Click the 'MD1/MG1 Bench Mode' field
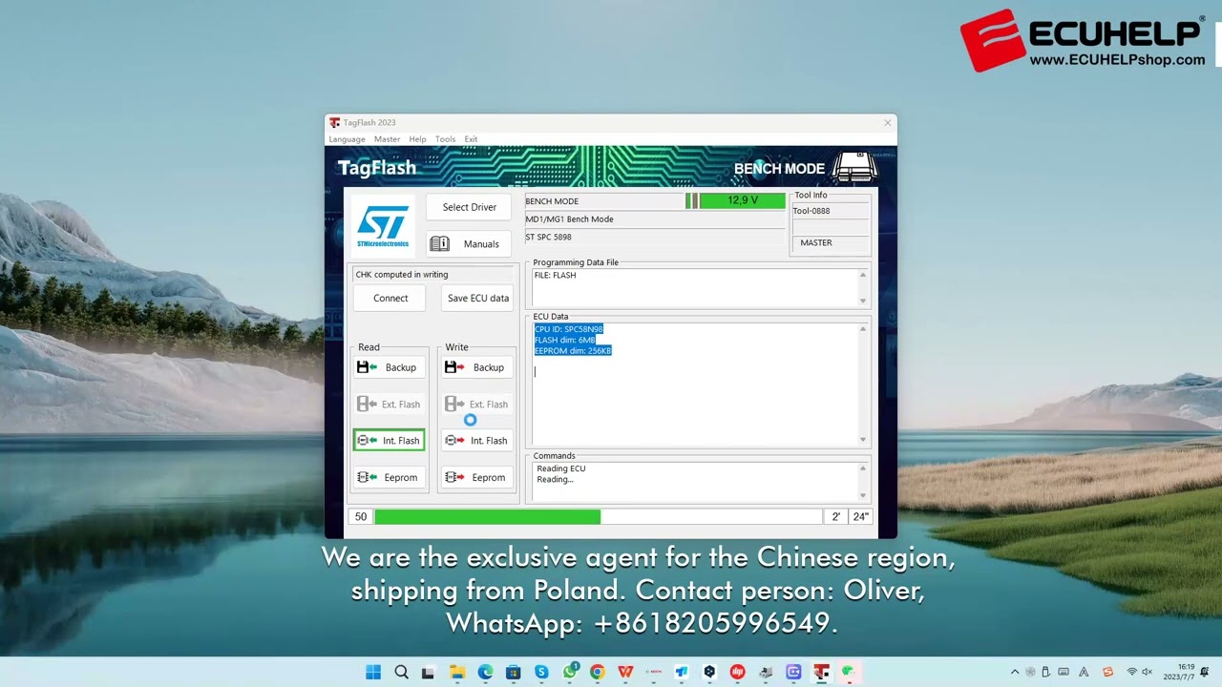Viewport: 1222px width, 687px height. (x=655, y=219)
